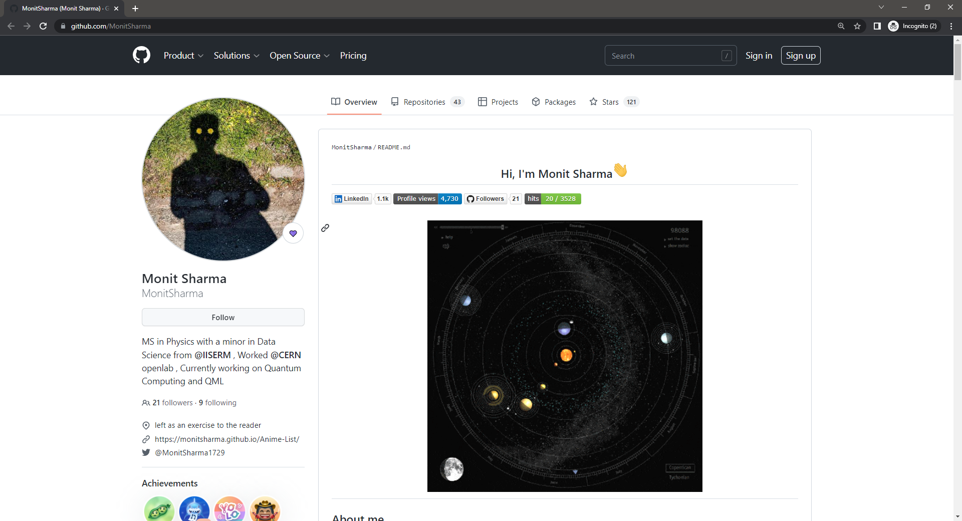
Task: Select the Overview tab
Action: pos(354,102)
